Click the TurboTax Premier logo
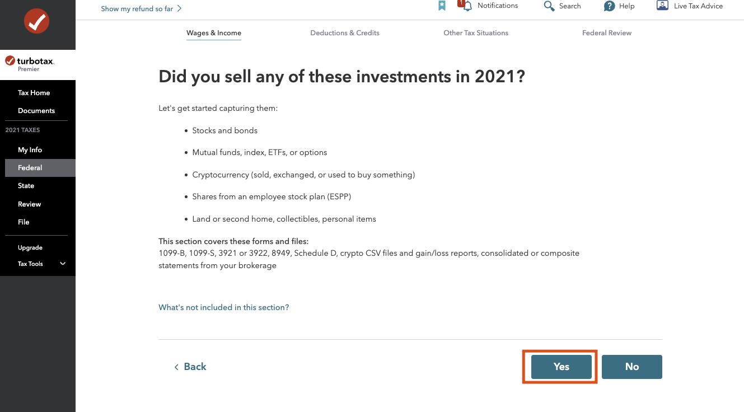This screenshot has width=744, height=412. click(30, 63)
